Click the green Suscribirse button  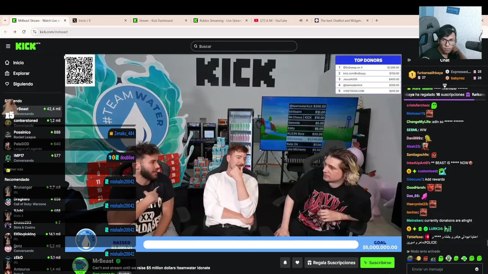[x=377, y=263]
